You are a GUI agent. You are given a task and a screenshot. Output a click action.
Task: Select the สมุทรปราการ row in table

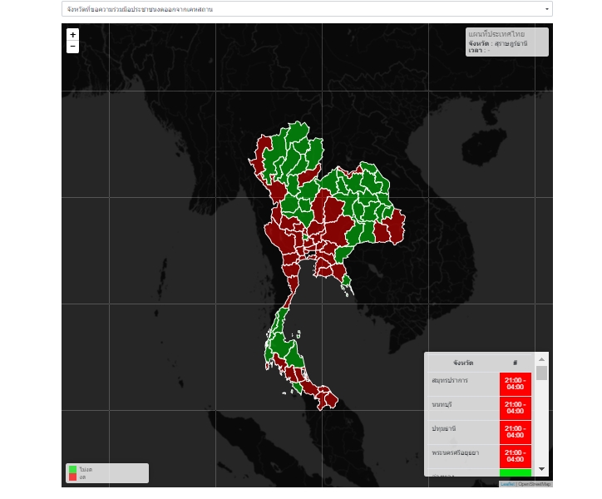480,384
